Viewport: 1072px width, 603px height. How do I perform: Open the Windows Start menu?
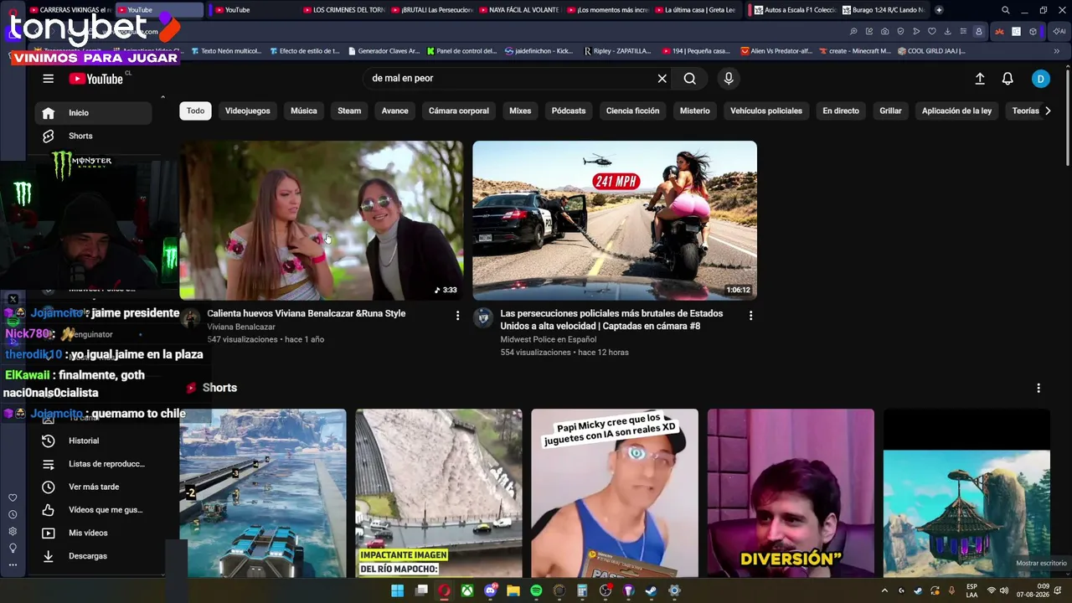pos(398,590)
